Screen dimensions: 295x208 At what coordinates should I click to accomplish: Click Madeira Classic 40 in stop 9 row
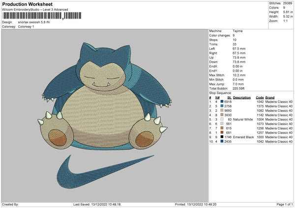(x=279, y=137)
